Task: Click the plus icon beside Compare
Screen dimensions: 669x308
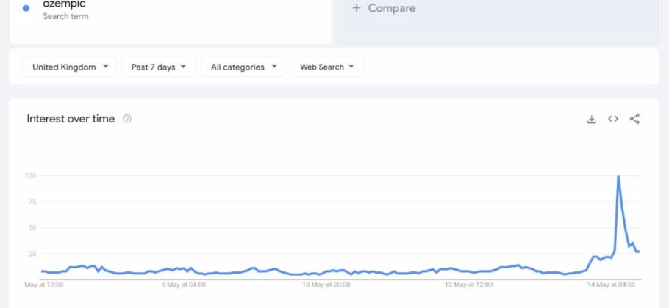Action: pos(357,7)
